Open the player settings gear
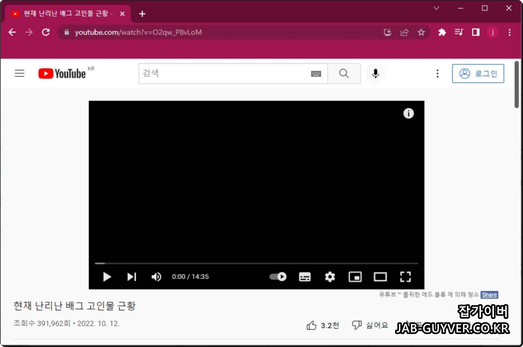 [330, 277]
